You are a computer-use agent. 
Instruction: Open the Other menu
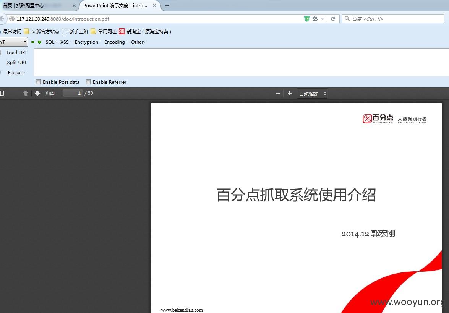[x=138, y=42]
